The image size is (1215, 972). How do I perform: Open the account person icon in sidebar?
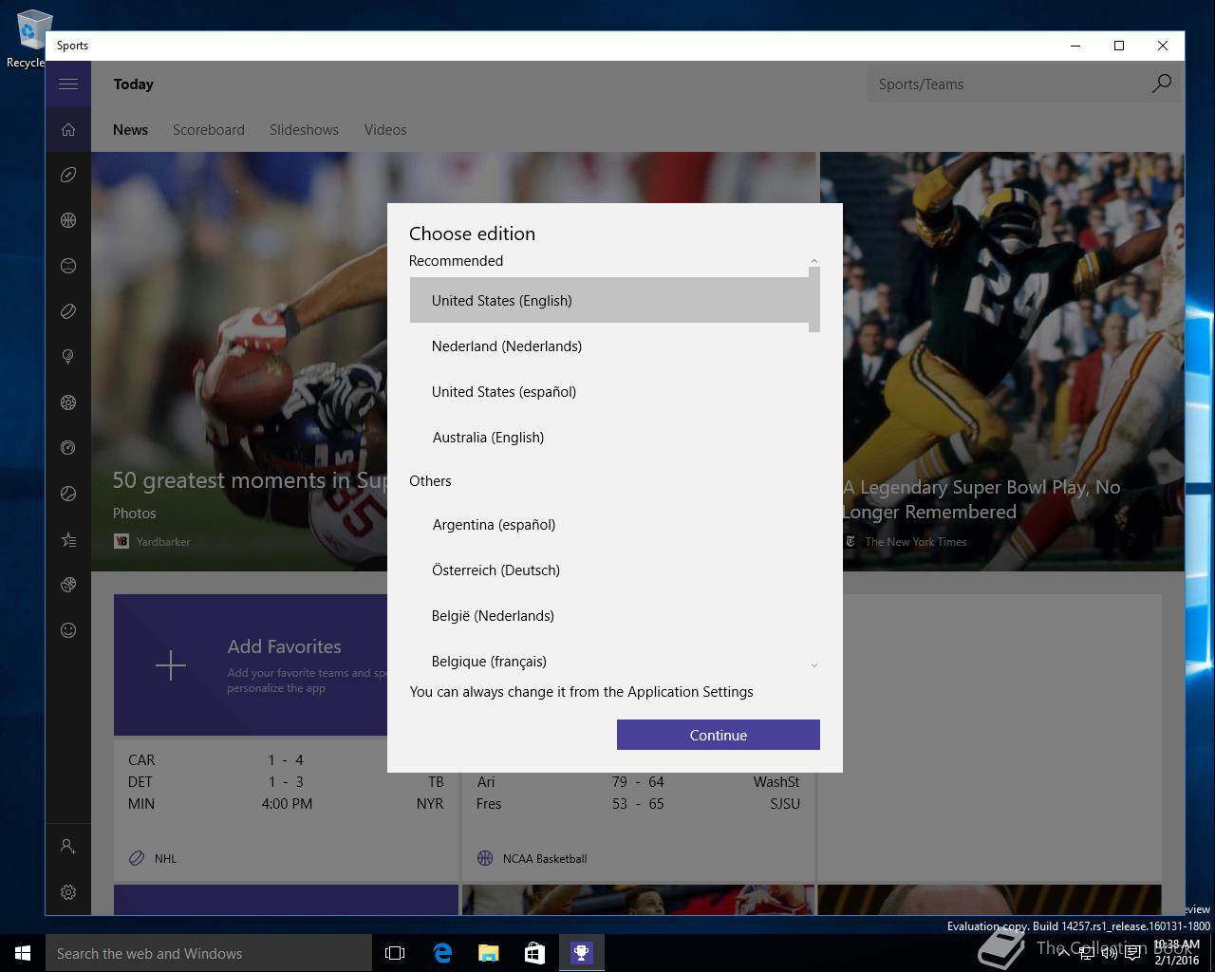[68, 846]
